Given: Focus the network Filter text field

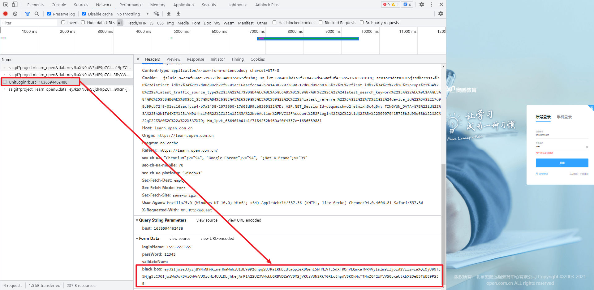Looking at the screenshot, I should point(29,23).
